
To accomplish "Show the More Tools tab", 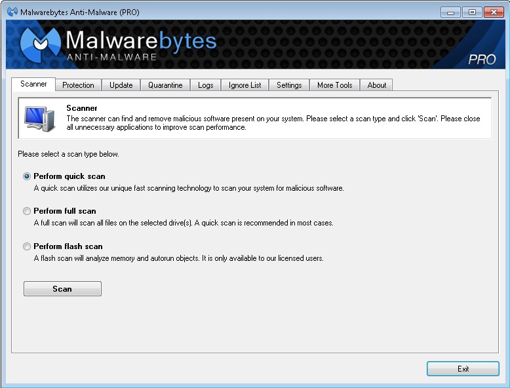I will (334, 85).
